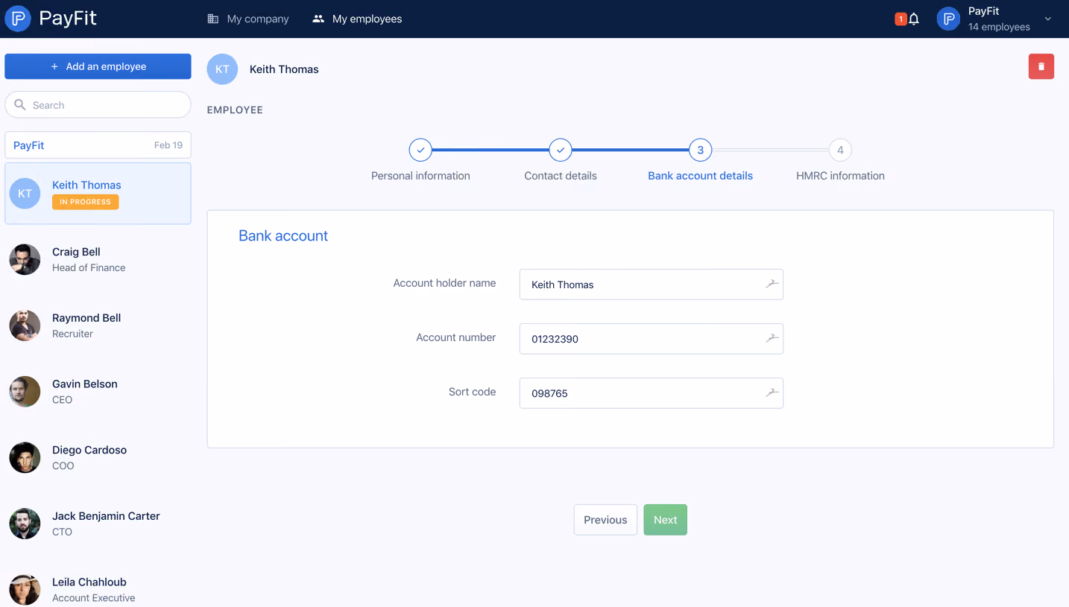Go to HMRC information step
The image size is (1069, 607).
click(840, 162)
